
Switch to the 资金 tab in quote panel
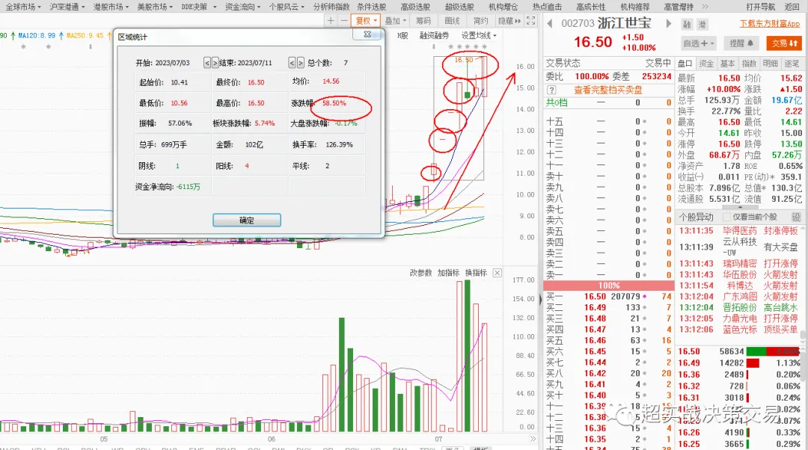tap(708, 64)
